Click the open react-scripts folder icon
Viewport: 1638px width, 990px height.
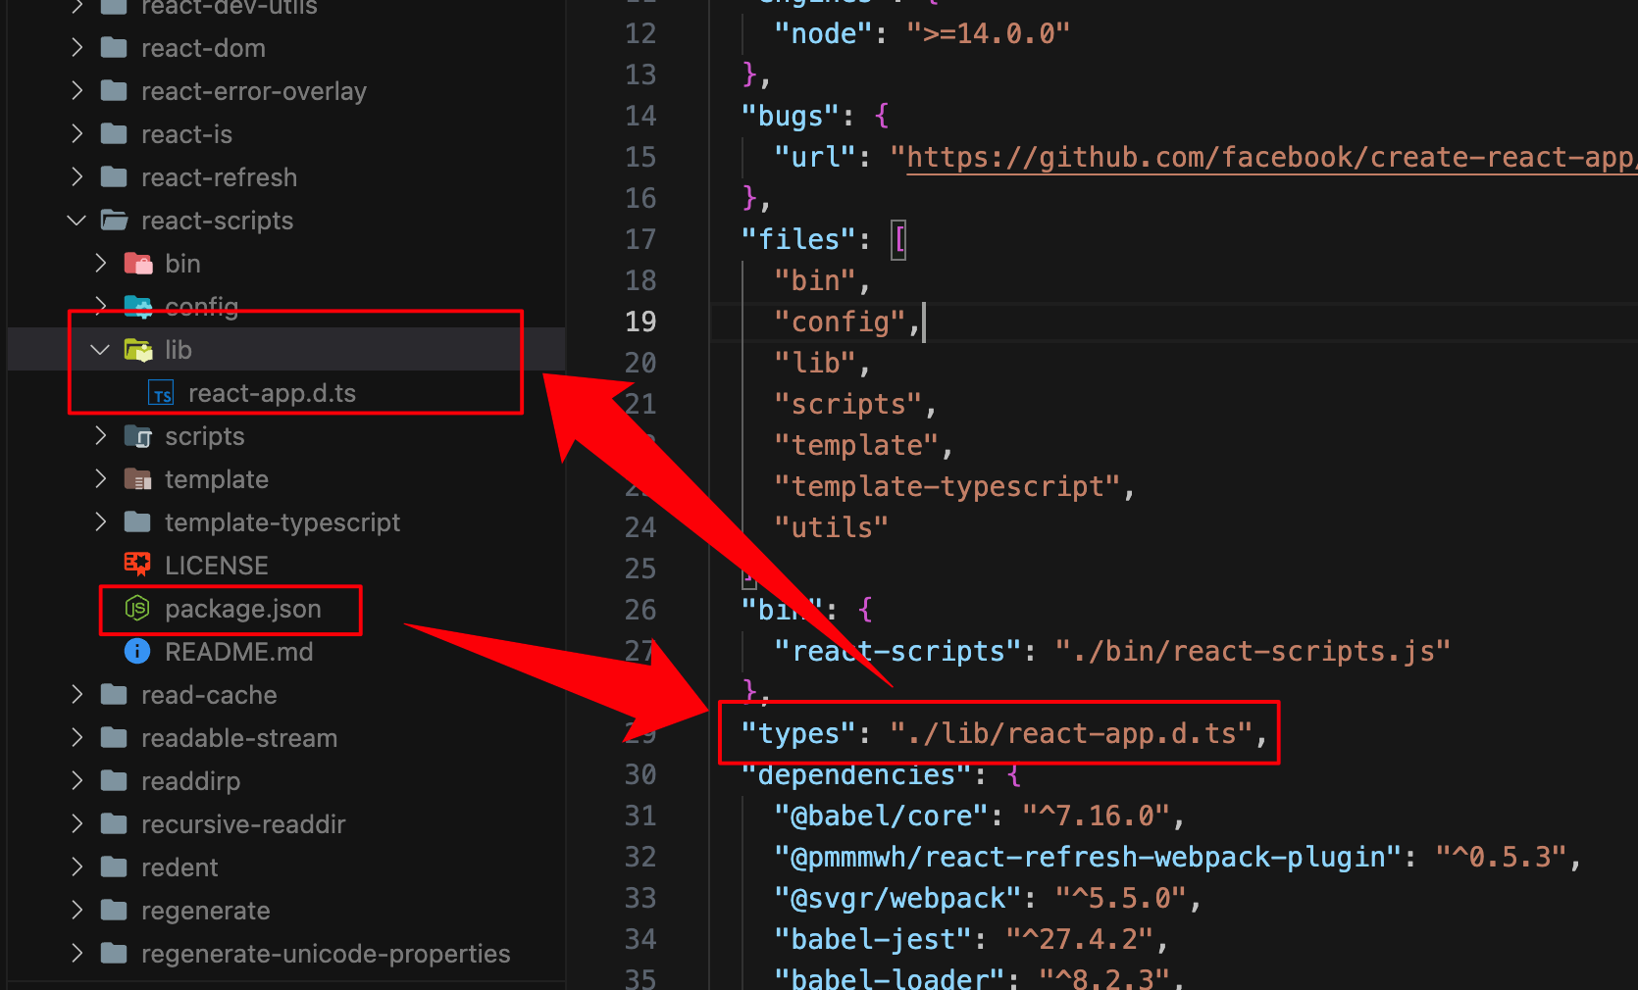pyautogui.click(x=115, y=221)
